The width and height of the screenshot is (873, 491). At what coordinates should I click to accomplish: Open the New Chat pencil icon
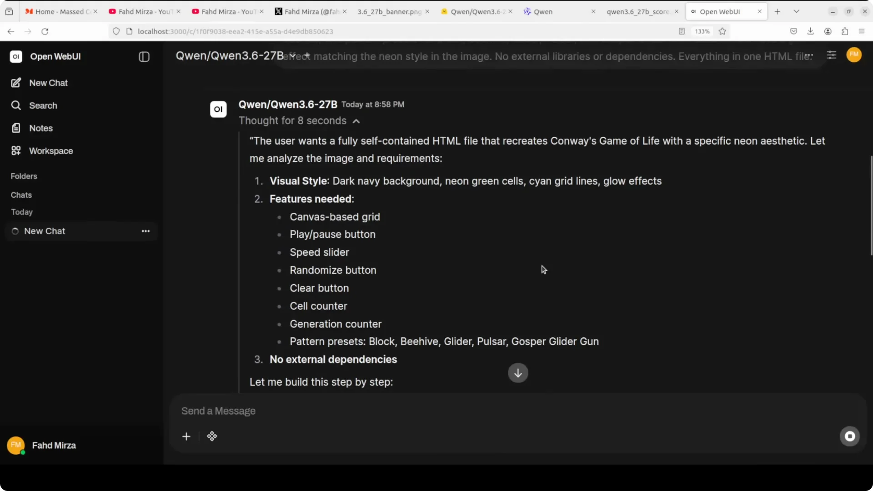pyautogui.click(x=16, y=83)
